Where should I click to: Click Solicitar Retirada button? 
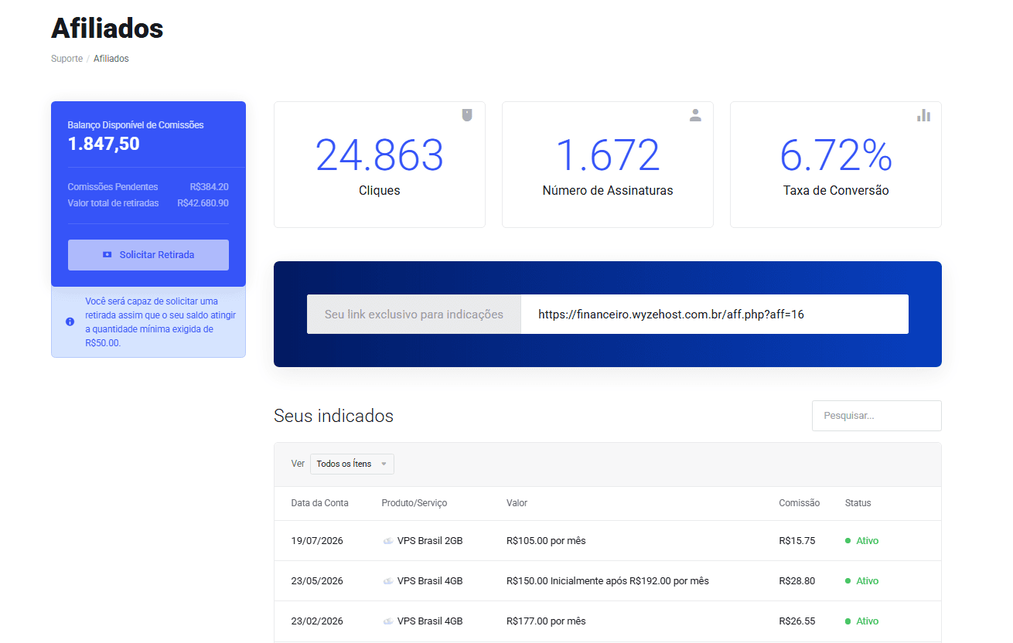[148, 255]
